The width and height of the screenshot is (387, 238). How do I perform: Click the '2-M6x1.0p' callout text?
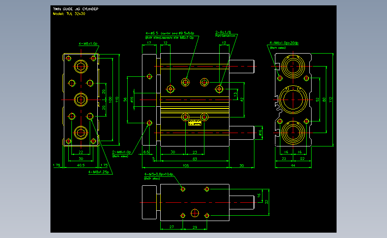pos(121,152)
